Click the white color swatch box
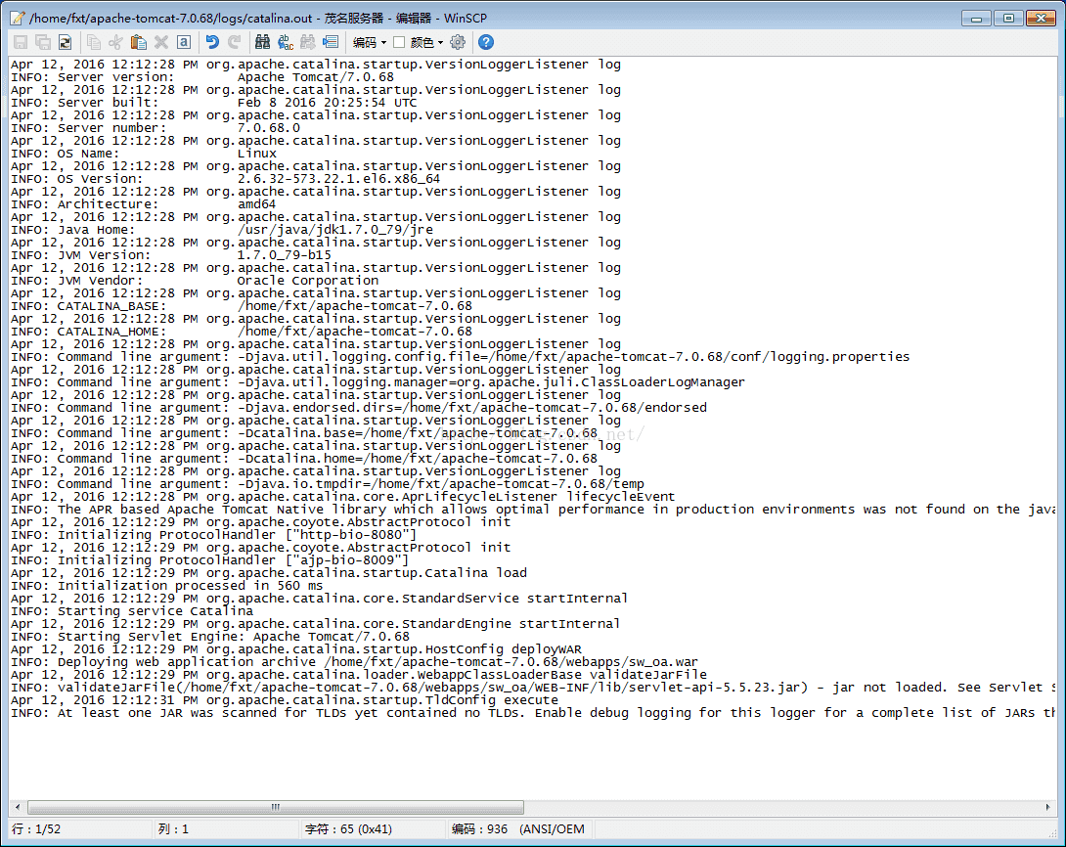 point(399,42)
